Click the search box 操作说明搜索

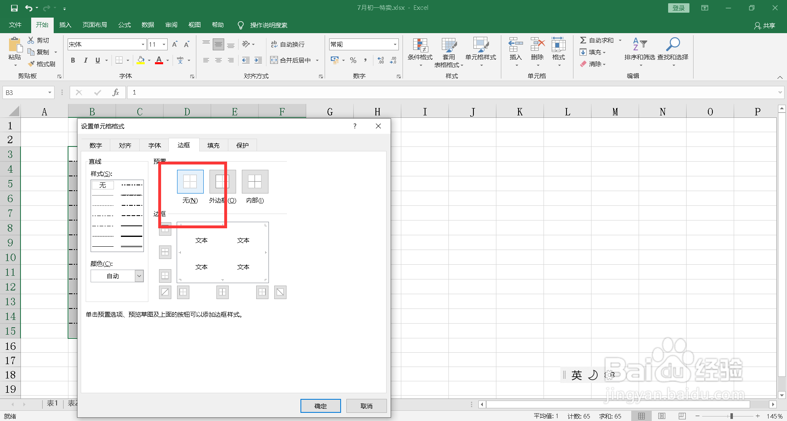tap(268, 25)
